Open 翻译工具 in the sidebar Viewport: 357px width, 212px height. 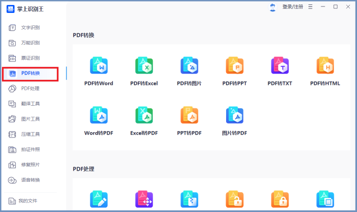pos(30,104)
